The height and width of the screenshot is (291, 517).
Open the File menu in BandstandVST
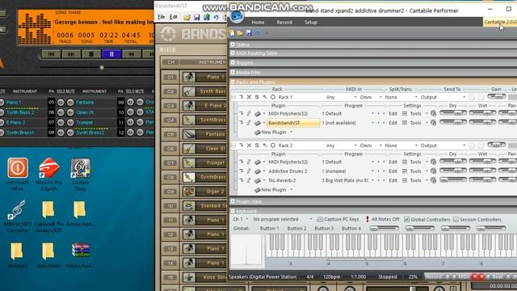click(161, 17)
